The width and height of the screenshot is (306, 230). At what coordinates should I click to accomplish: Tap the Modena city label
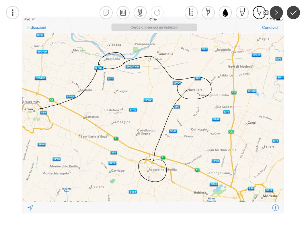coord(270,196)
